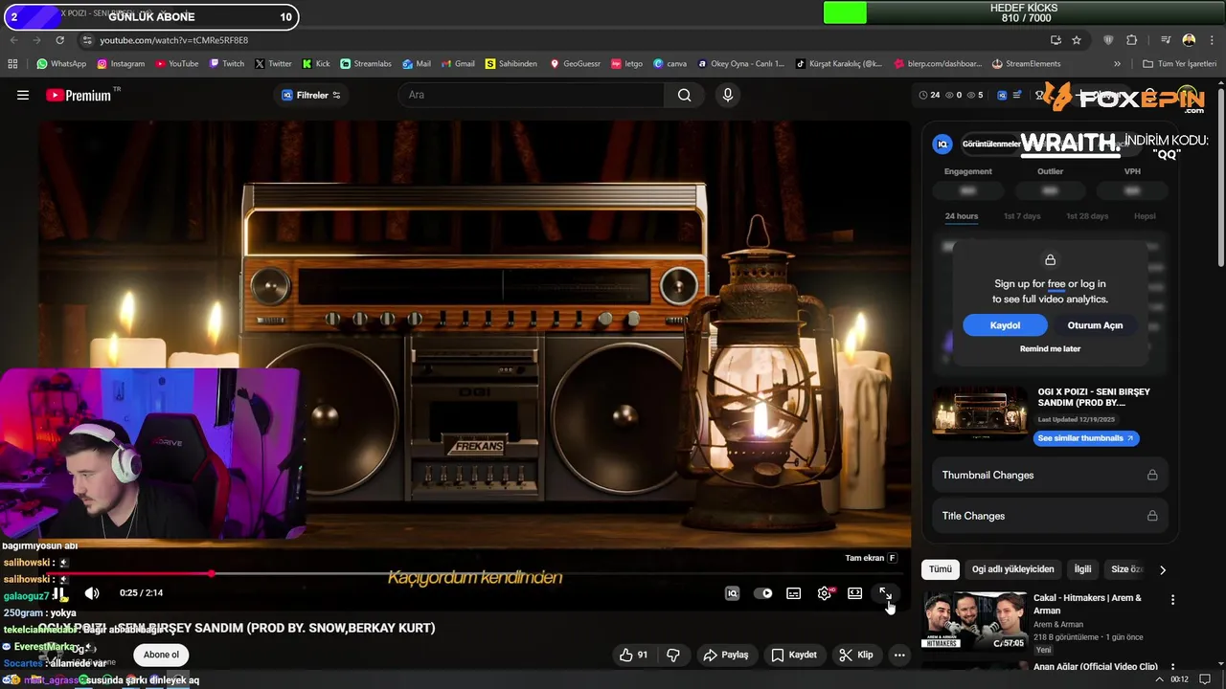Open the WhatsApp bookmark
This screenshot has width=1226, height=689.
pos(61,64)
